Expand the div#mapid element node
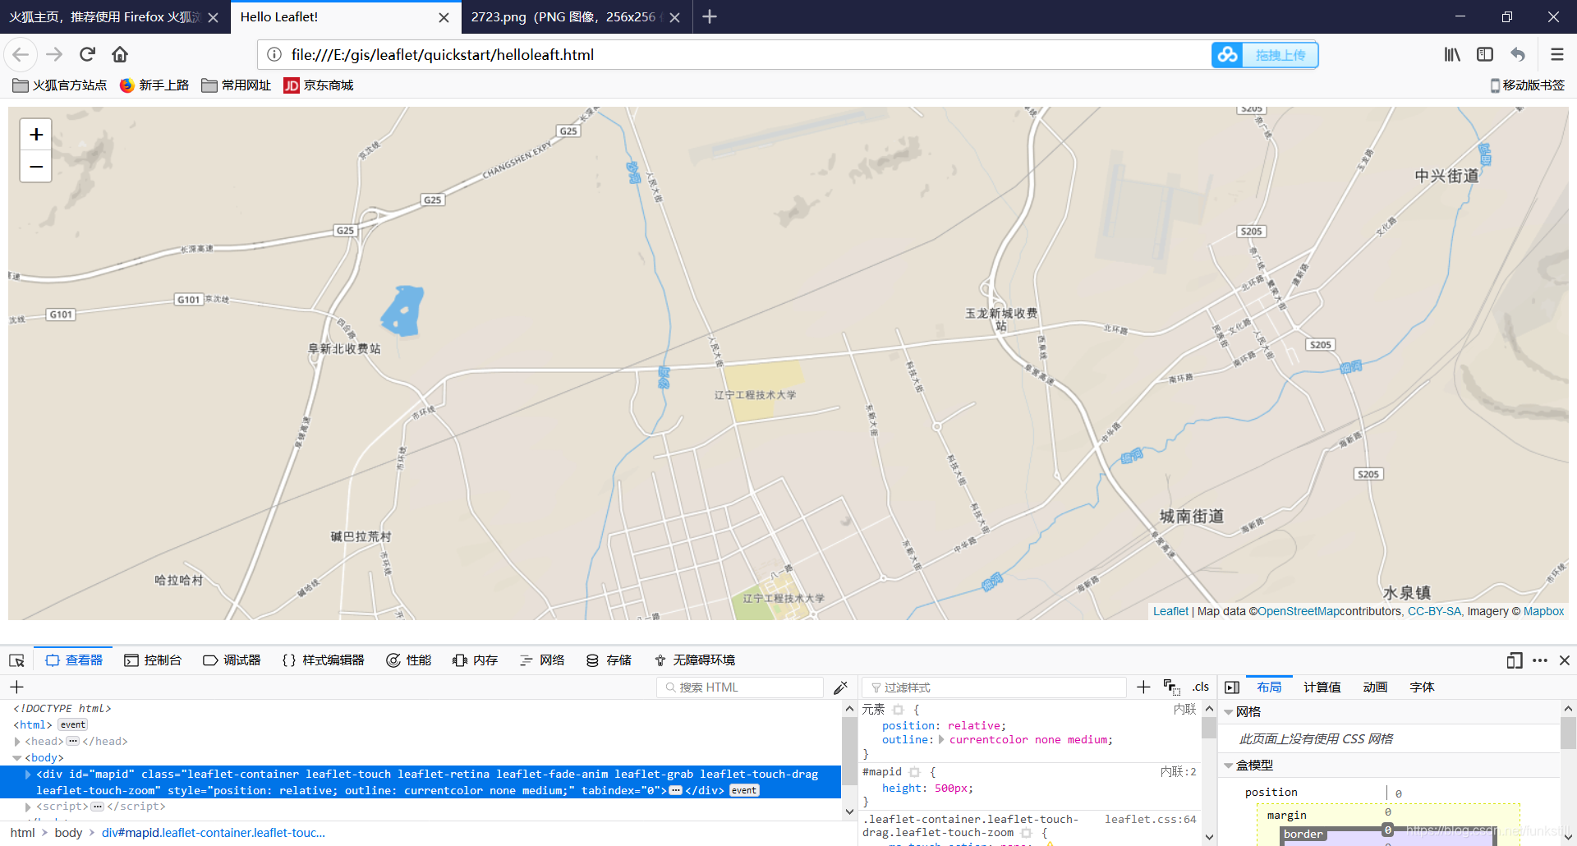 (28, 774)
